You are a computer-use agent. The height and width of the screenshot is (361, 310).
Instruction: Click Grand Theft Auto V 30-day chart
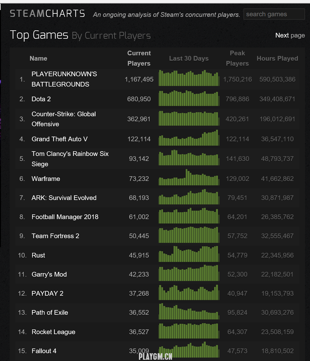(189, 138)
